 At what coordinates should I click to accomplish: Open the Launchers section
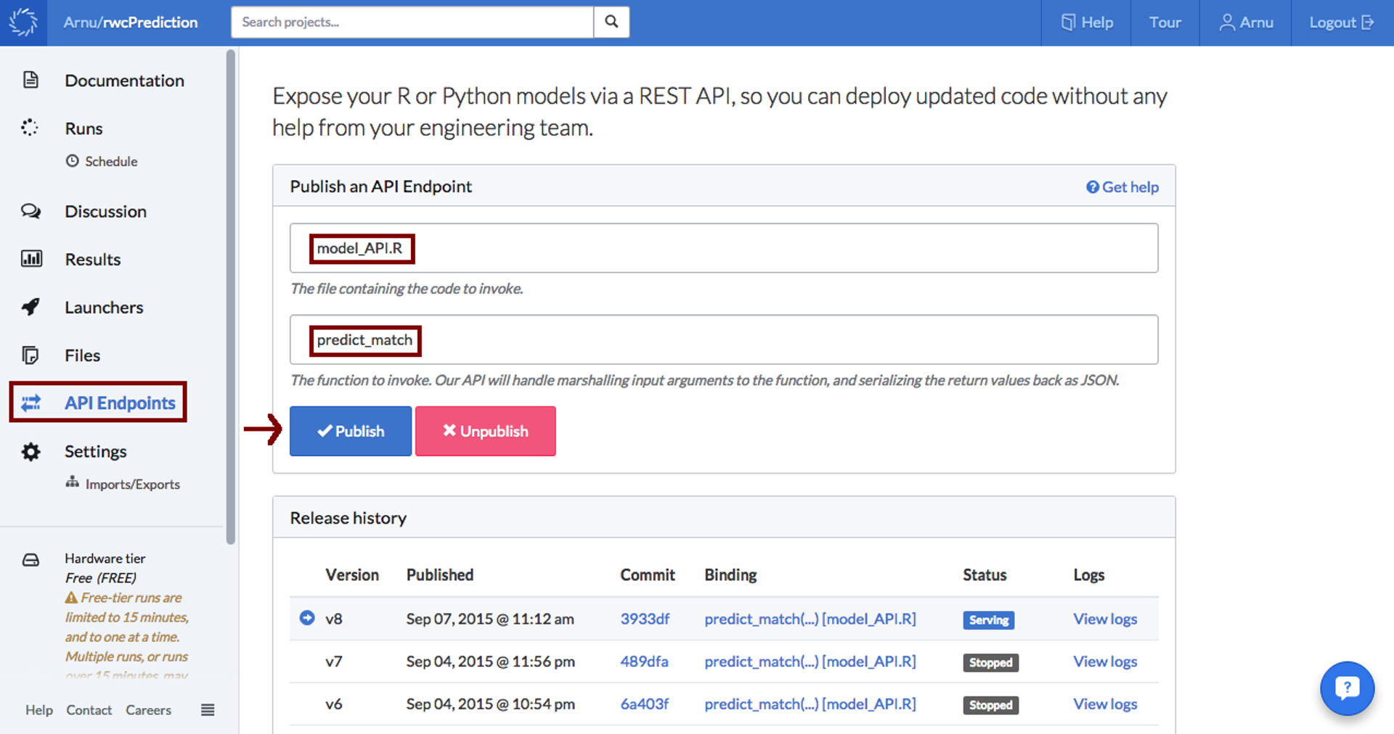(104, 308)
